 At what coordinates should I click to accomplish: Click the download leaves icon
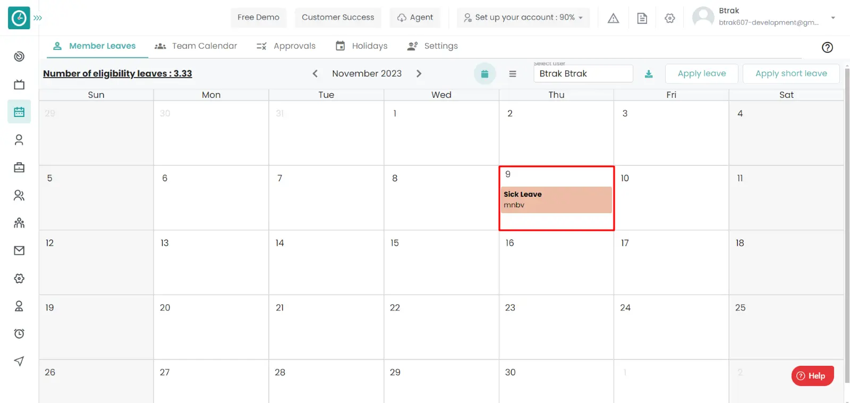click(649, 74)
